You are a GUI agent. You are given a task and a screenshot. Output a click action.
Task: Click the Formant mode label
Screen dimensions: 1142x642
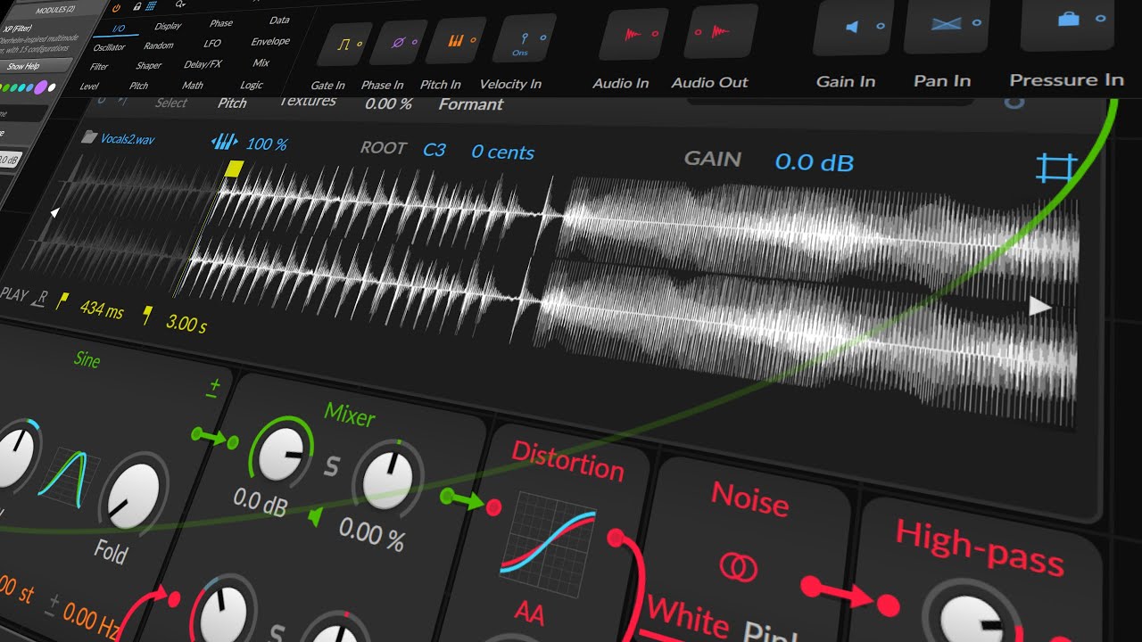point(471,104)
